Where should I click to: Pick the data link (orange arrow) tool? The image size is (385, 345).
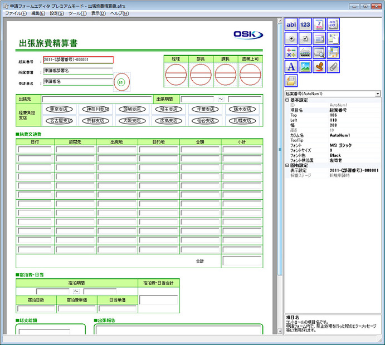click(333, 52)
